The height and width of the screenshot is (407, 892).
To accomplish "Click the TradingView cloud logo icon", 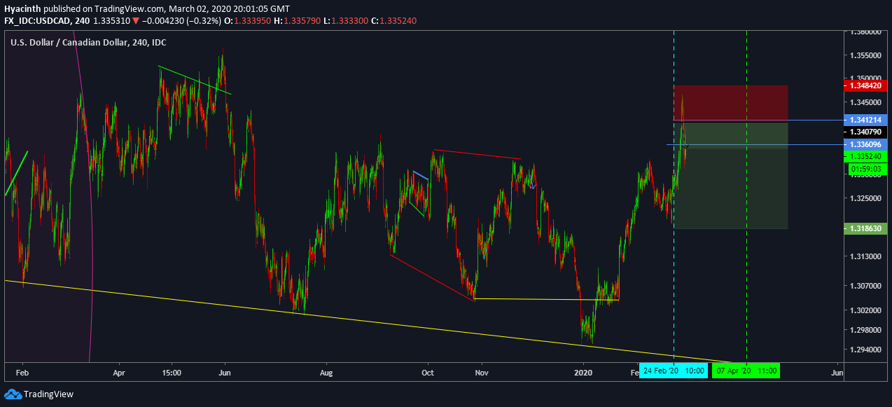I will [x=11, y=394].
